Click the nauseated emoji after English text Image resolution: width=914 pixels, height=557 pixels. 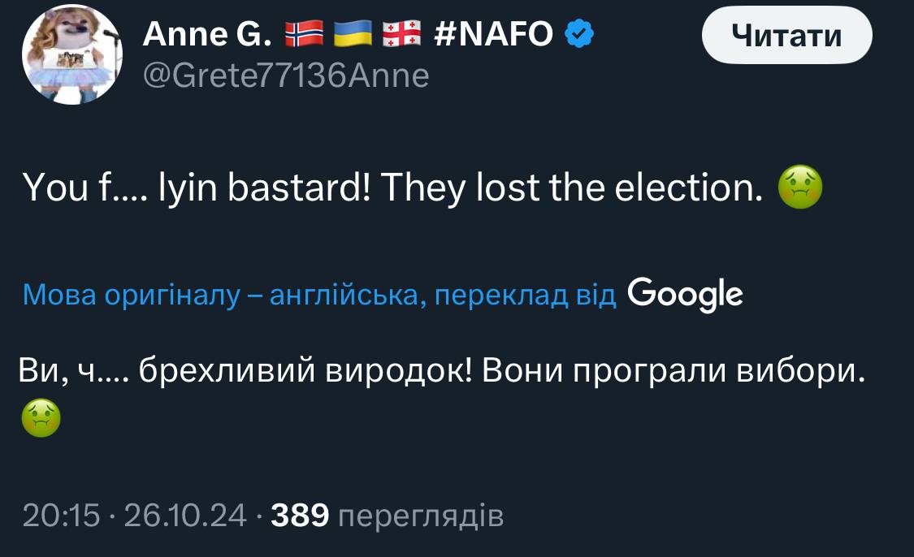[800, 188]
